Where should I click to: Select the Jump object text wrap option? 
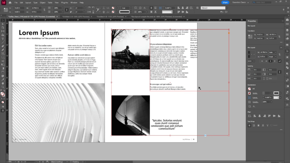263,125
